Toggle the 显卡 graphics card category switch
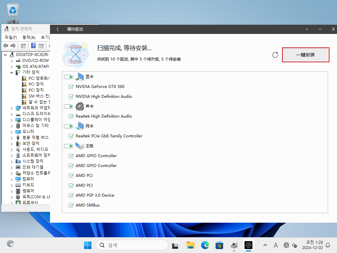Viewport: 337px width, 253px height. point(68,77)
